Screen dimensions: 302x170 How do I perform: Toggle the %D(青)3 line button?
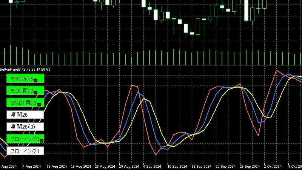click(x=23, y=91)
